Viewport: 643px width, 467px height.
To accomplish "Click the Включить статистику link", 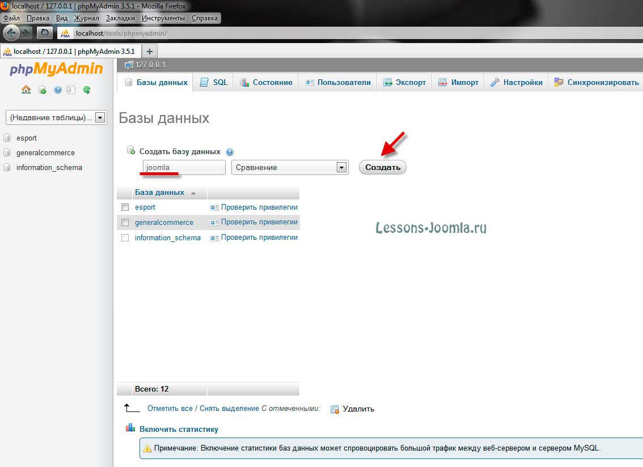I will point(179,429).
